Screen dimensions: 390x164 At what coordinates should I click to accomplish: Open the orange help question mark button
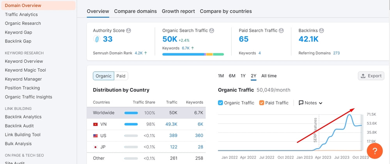click(x=375, y=151)
